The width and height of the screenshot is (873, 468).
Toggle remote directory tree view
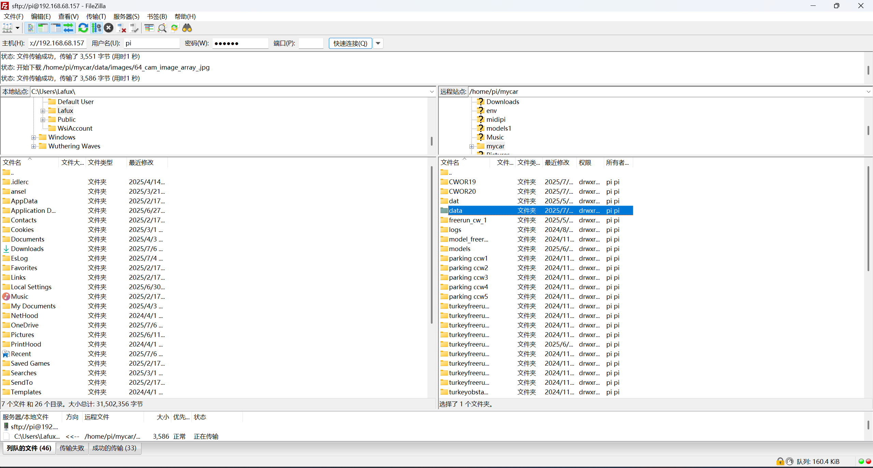(56, 28)
